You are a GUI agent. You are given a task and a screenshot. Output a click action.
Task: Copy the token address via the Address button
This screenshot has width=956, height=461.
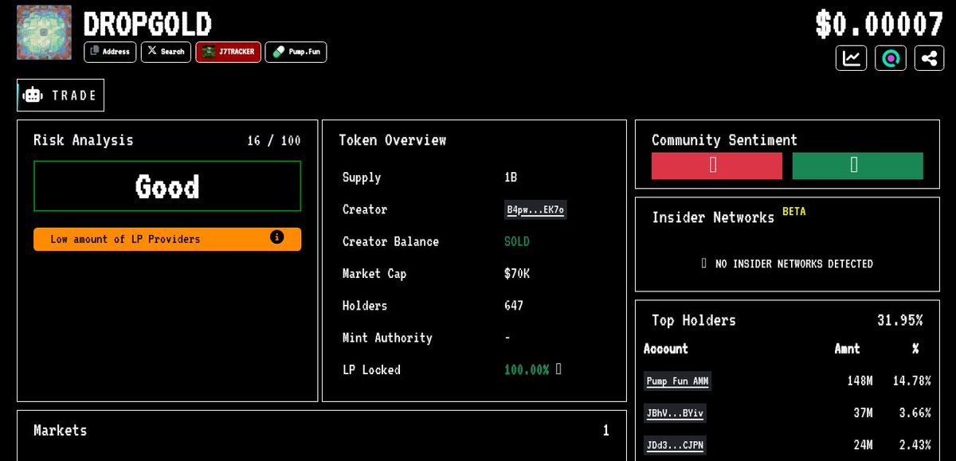tap(110, 52)
